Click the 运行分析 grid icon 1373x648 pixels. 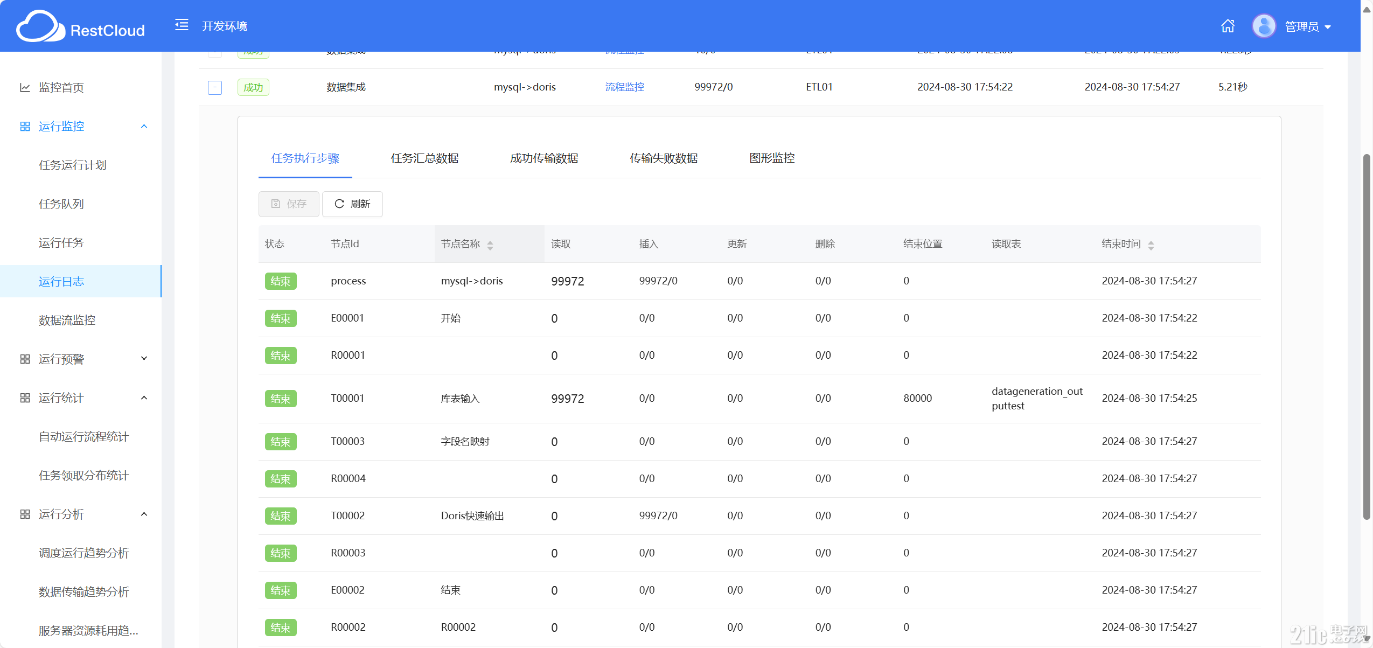25,514
